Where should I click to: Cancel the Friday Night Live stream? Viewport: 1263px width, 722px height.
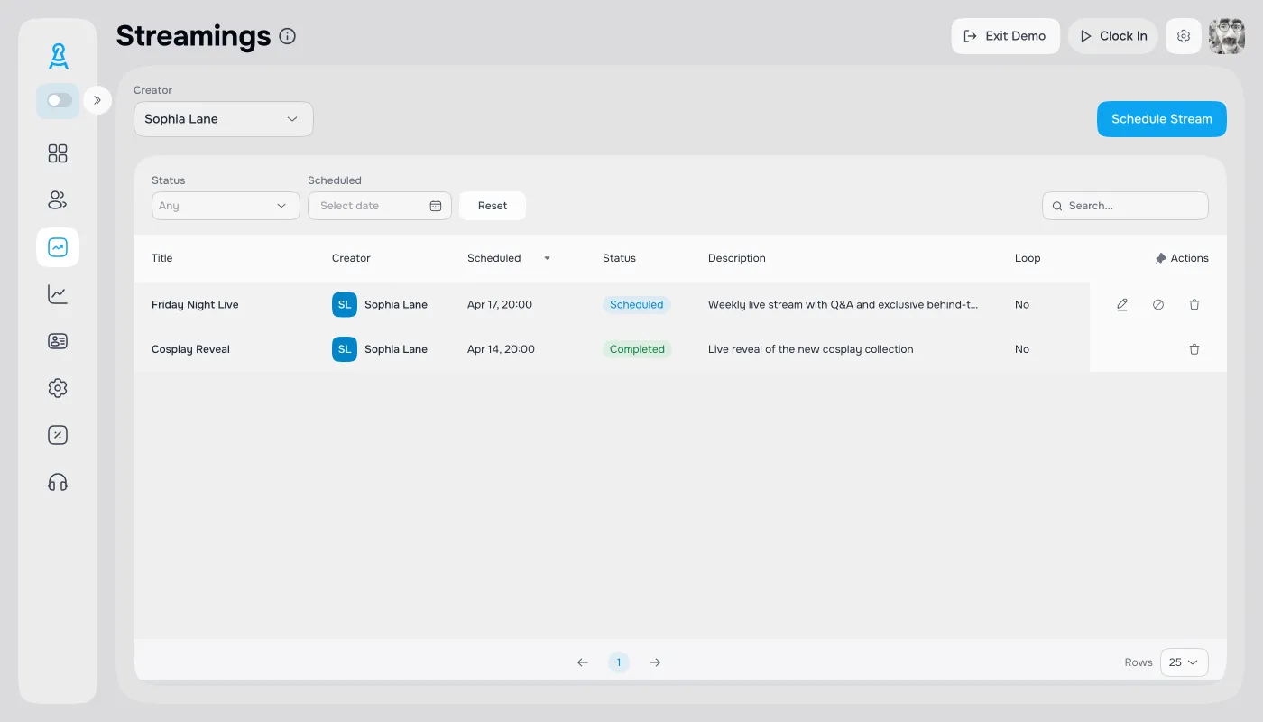point(1158,305)
